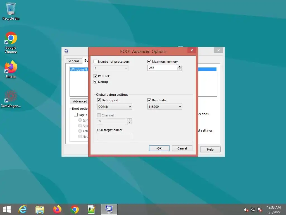Viewport: 286px width, 215px height.
Task: Enable Safe boot checkbox in System Configuration
Action: [x=76, y=114]
